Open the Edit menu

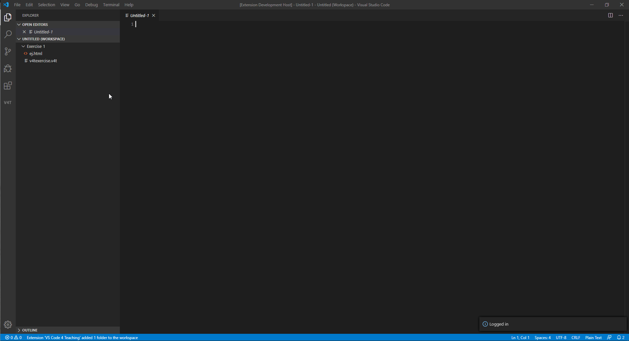pyautogui.click(x=29, y=5)
